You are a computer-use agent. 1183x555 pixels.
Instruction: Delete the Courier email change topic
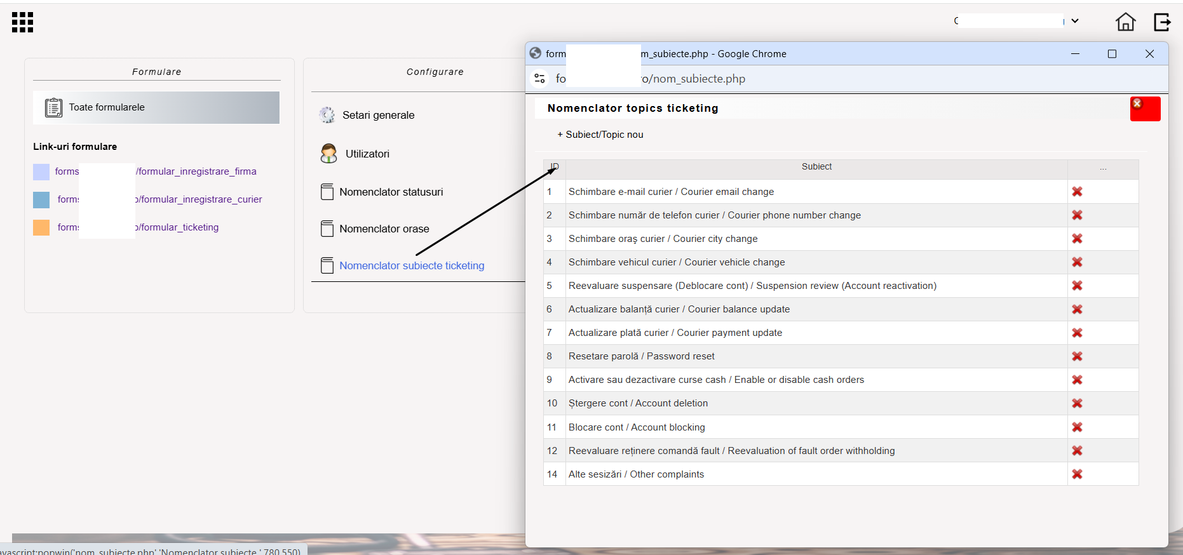(1078, 192)
